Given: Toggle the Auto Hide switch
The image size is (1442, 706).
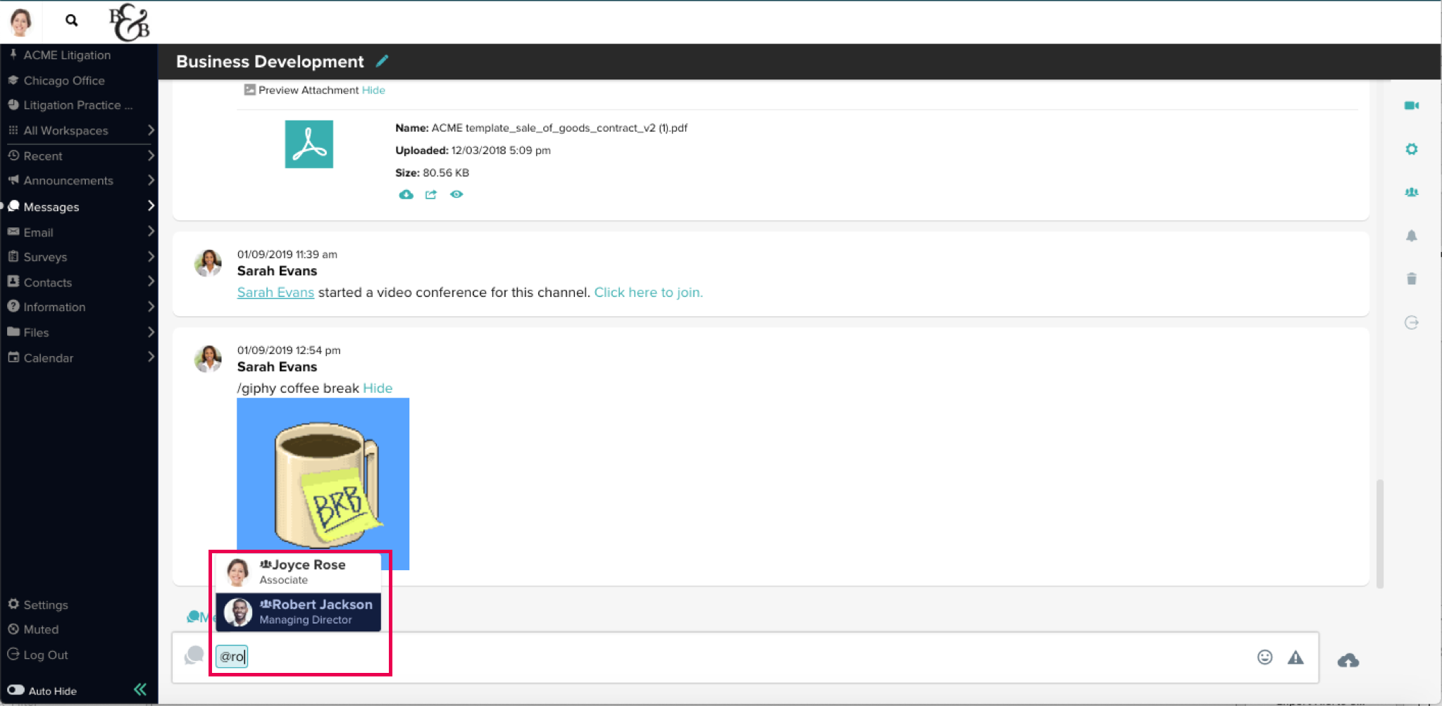Looking at the screenshot, I should tap(15, 690).
